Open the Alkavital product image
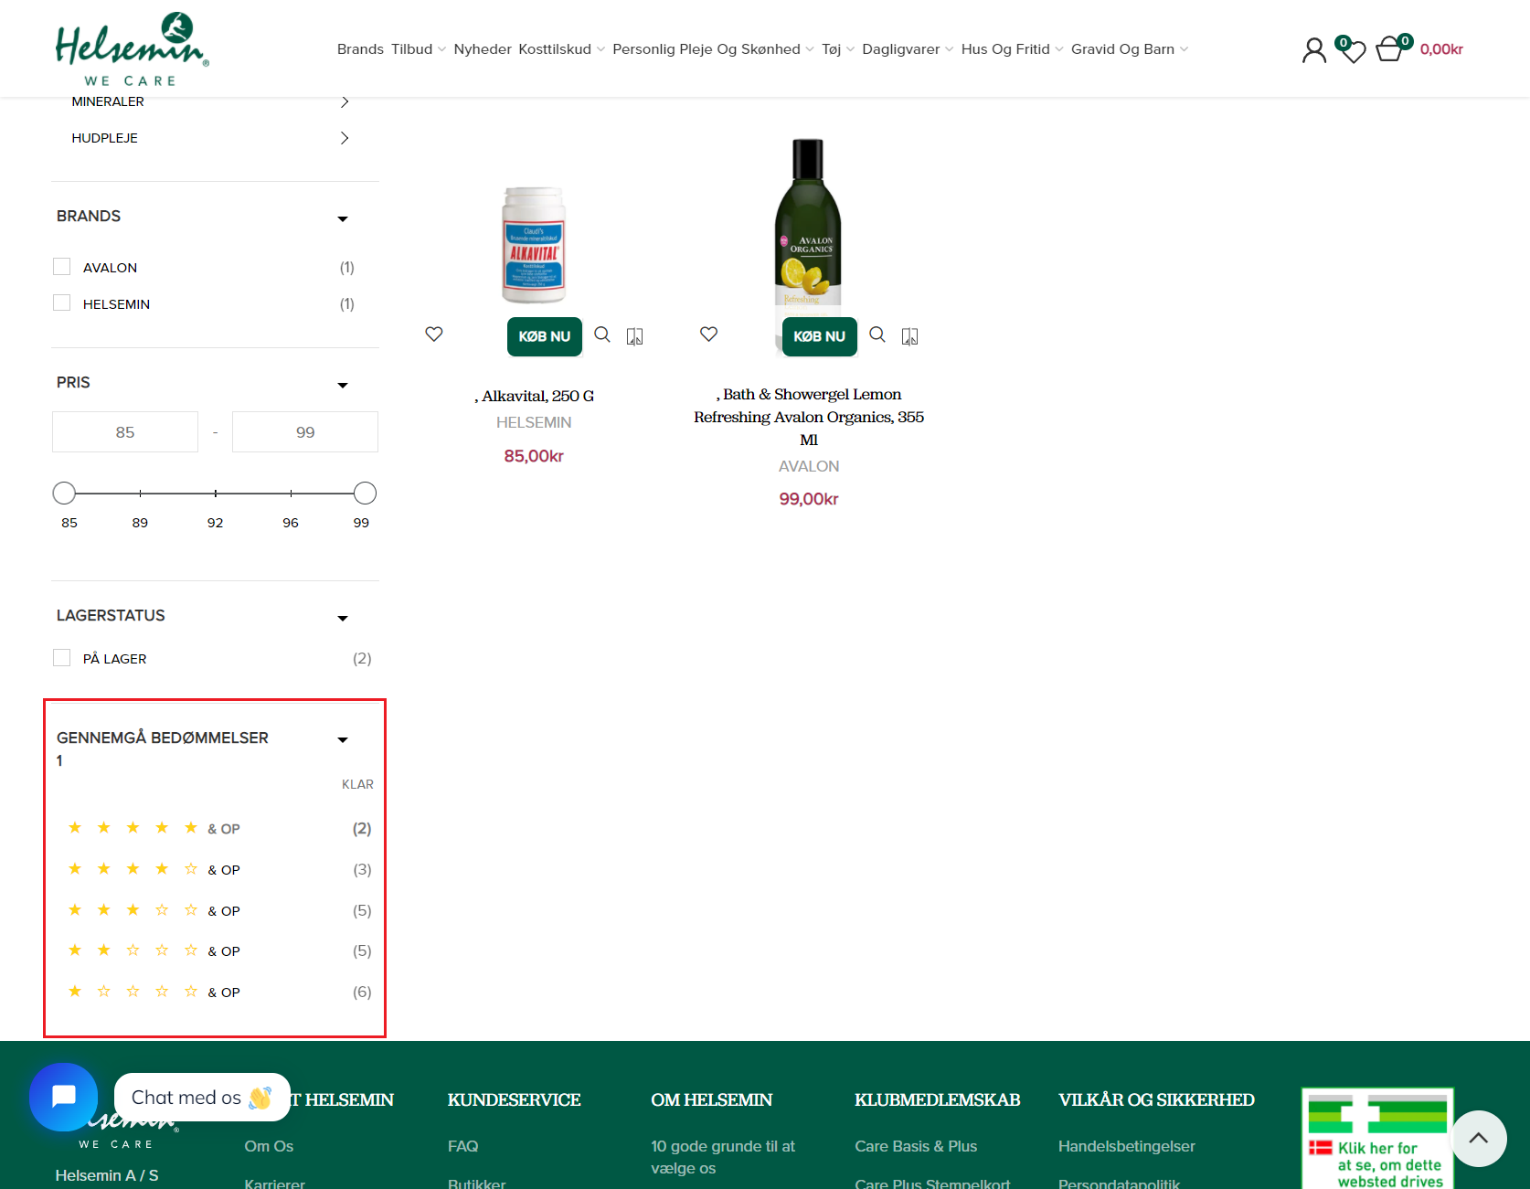 (534, 244)
